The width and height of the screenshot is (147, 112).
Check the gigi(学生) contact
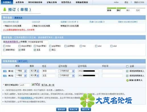pos(50,46)
